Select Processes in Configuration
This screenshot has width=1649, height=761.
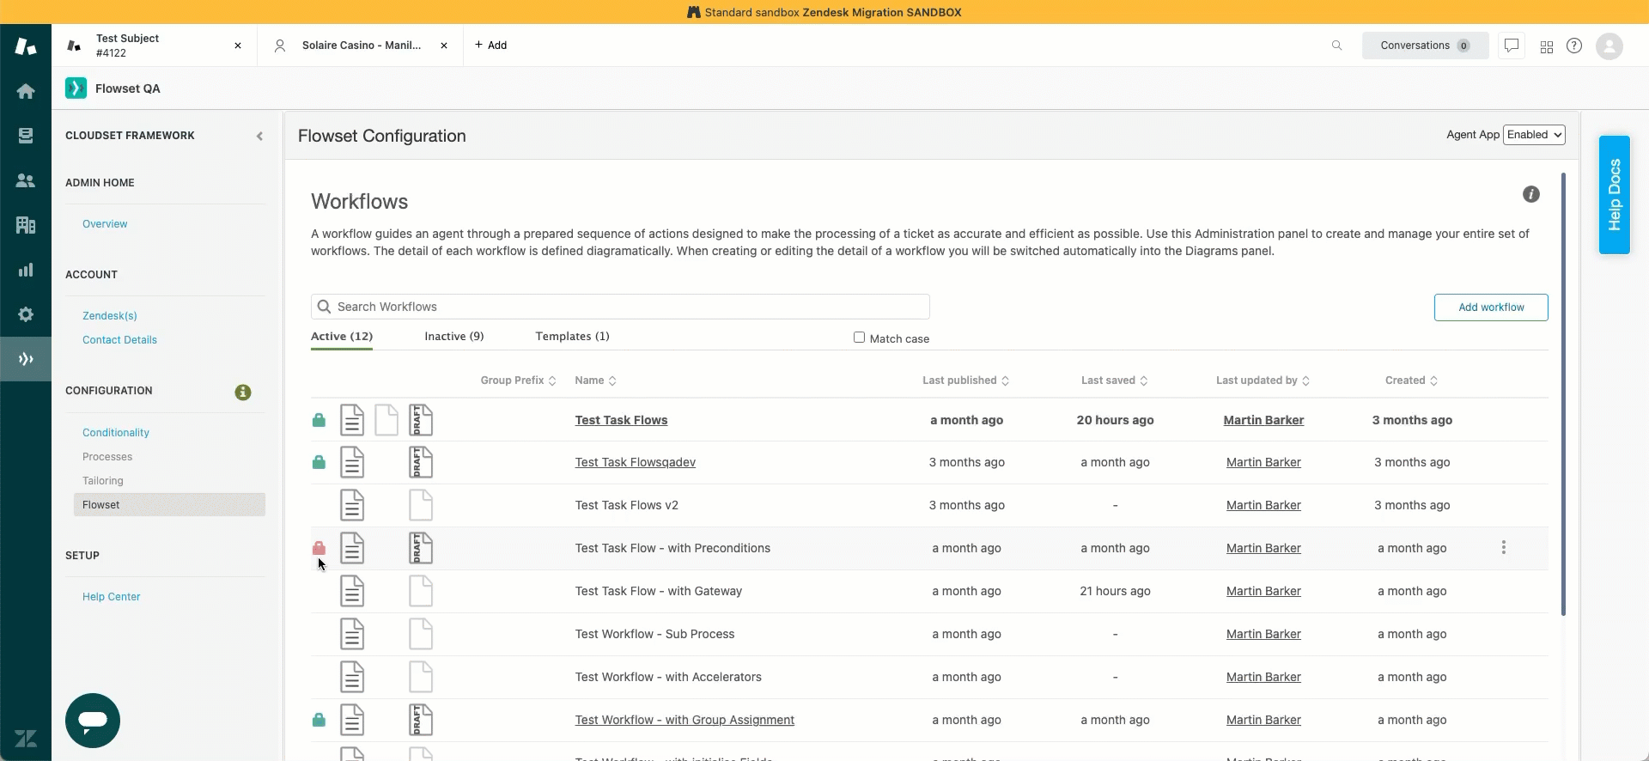[107, 457]
